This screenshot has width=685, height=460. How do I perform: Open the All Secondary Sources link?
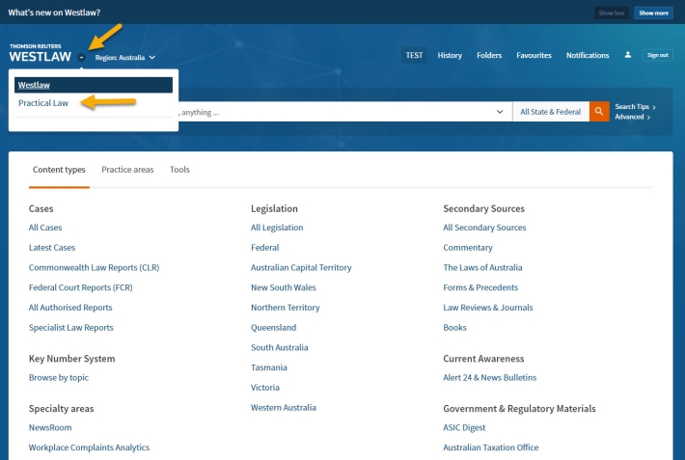click(x=484, y=228)
